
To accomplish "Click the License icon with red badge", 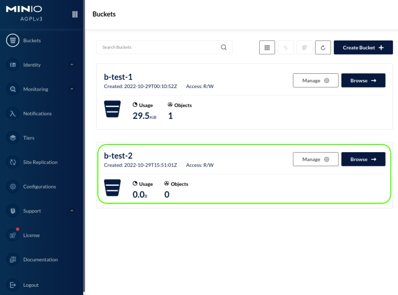I will (13, 235).
